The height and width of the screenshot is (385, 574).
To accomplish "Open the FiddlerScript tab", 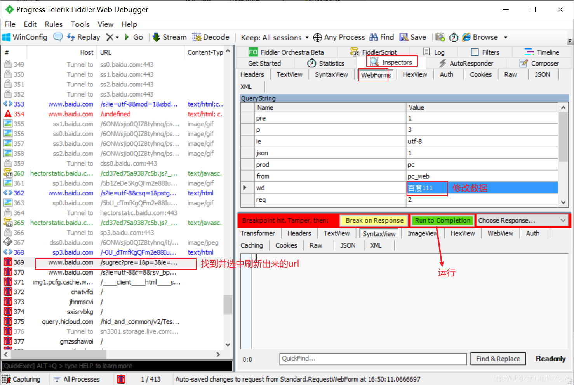I will tap(374, 52).
